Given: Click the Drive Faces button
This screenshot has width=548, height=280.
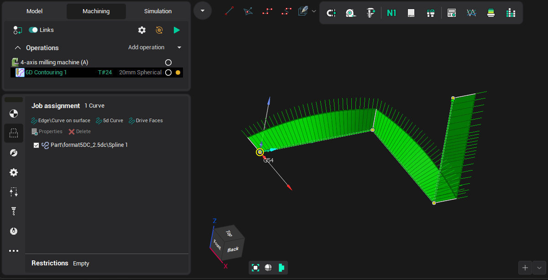Looking at the screenshot, I should [x=146, y=121].
